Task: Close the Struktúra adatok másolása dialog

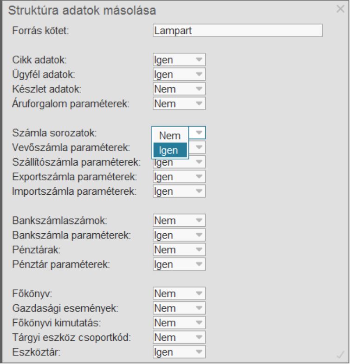Action: point(340,8)
